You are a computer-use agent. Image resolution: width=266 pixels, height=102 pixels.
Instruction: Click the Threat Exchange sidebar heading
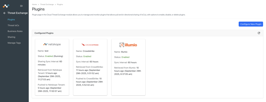click(x=17, y=13)
